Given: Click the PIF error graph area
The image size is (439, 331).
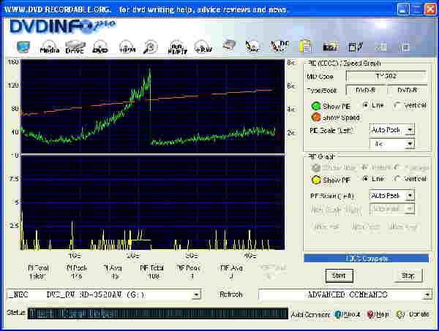Looking at the screenshot, I should 153,202.
